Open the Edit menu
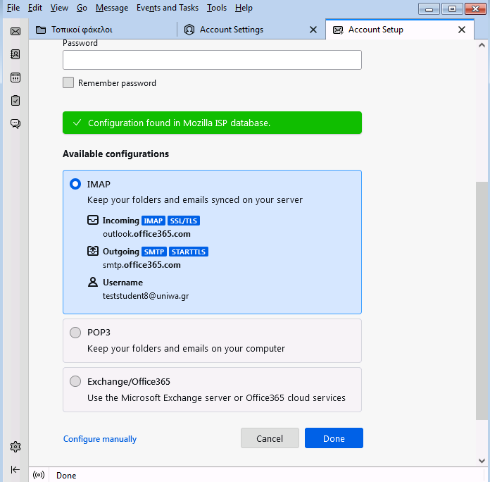 pos(35,8)
